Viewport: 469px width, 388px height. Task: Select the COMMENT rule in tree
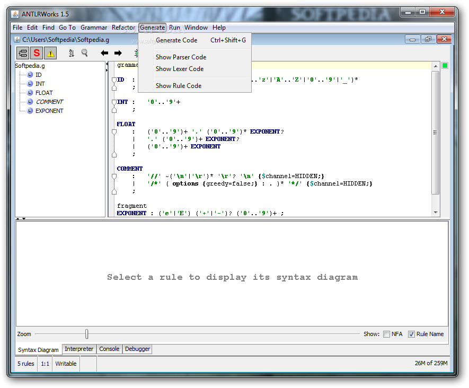49,102
